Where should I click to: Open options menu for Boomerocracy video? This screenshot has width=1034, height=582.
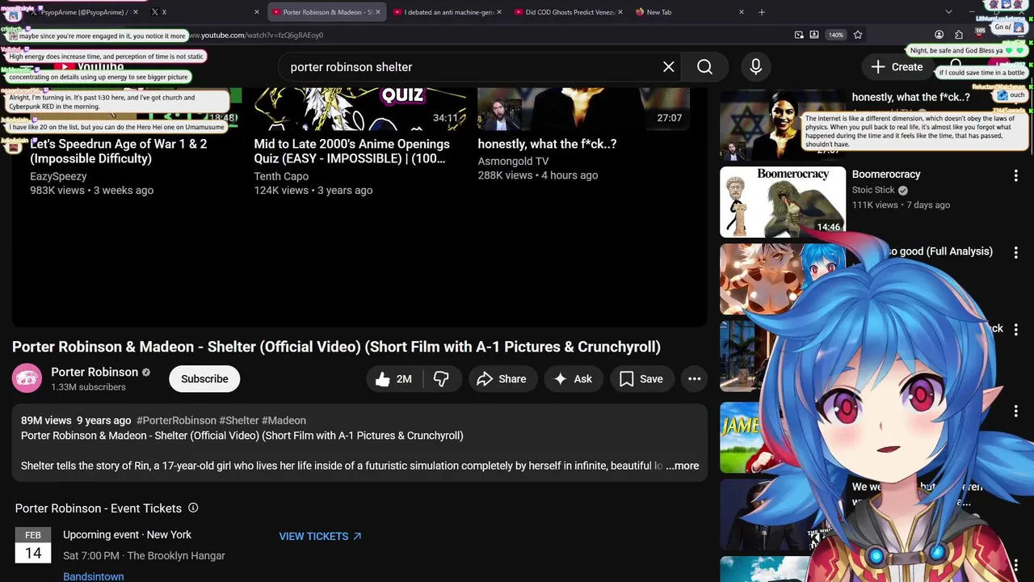(x=1015, y=175)
